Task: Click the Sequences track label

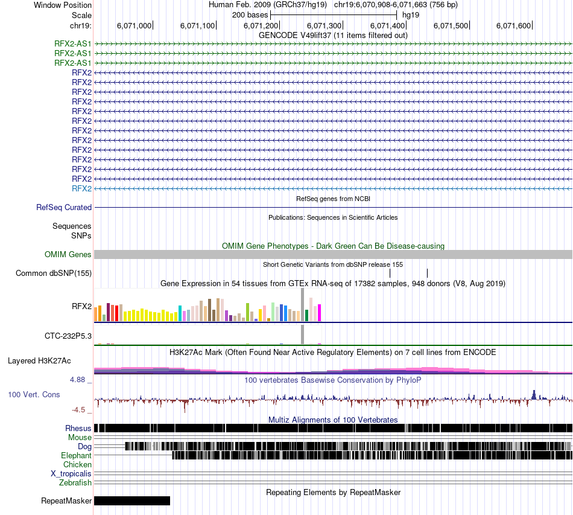Action: click(72, 226)
